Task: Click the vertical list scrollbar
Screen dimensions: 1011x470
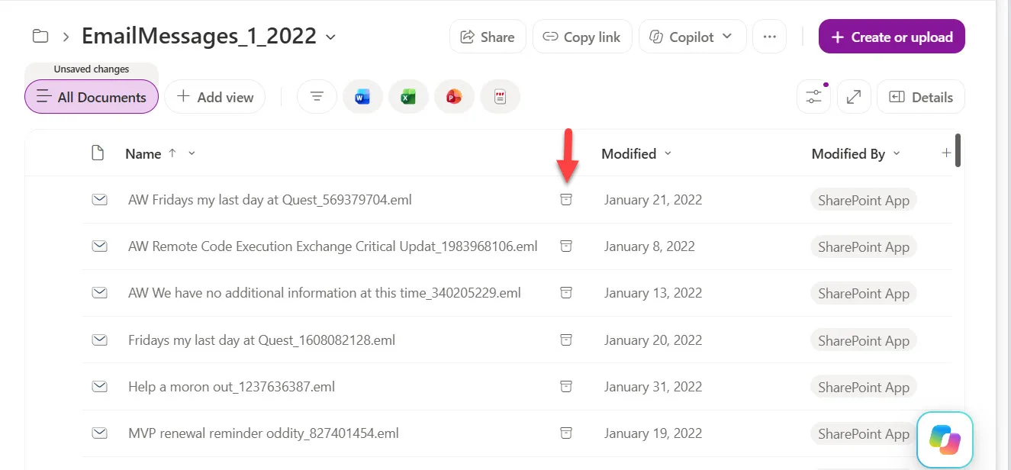Action: (958, 150)
